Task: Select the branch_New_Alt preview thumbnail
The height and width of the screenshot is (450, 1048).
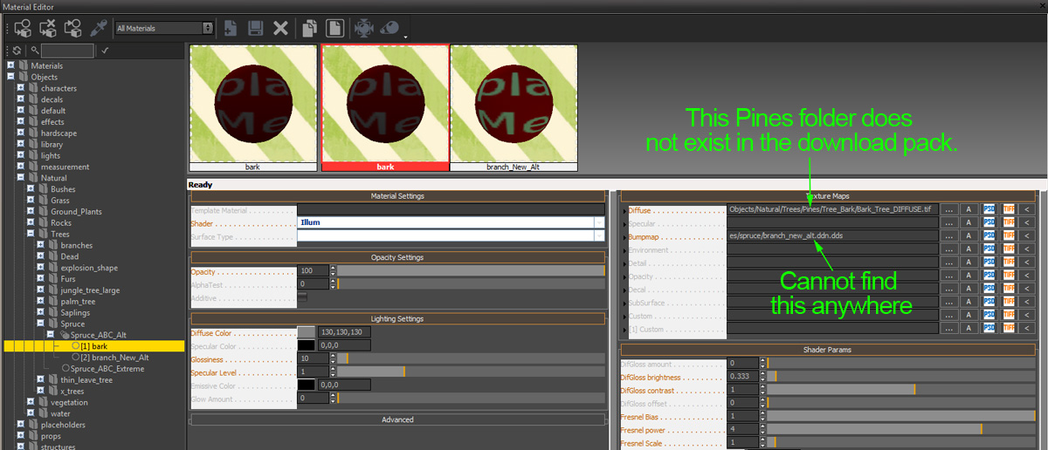Action: 514,107
